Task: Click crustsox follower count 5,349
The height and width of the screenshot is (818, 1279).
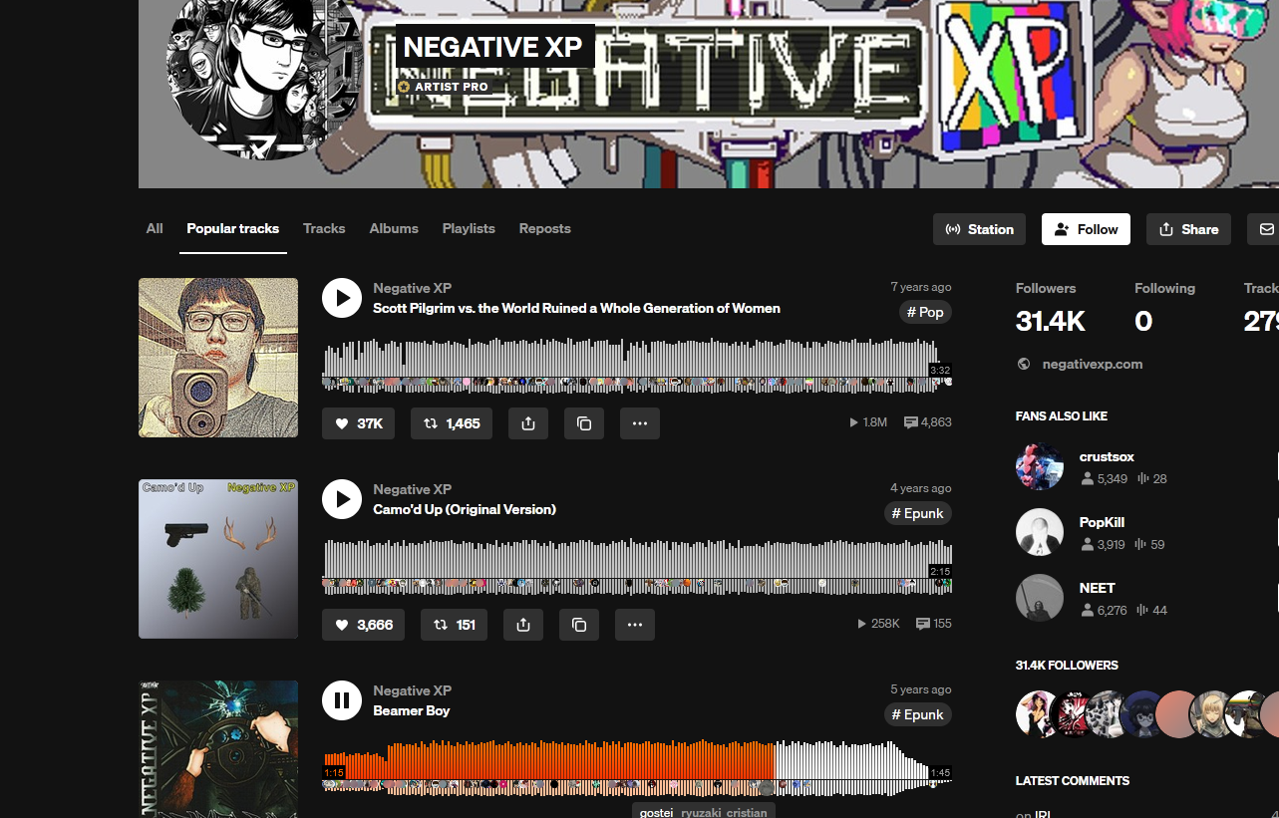Action: (1105, 478)
